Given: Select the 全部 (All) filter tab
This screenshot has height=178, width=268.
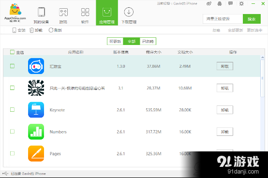Looking at the screenshot, I should pyautogui.click(x=132, y=41).
